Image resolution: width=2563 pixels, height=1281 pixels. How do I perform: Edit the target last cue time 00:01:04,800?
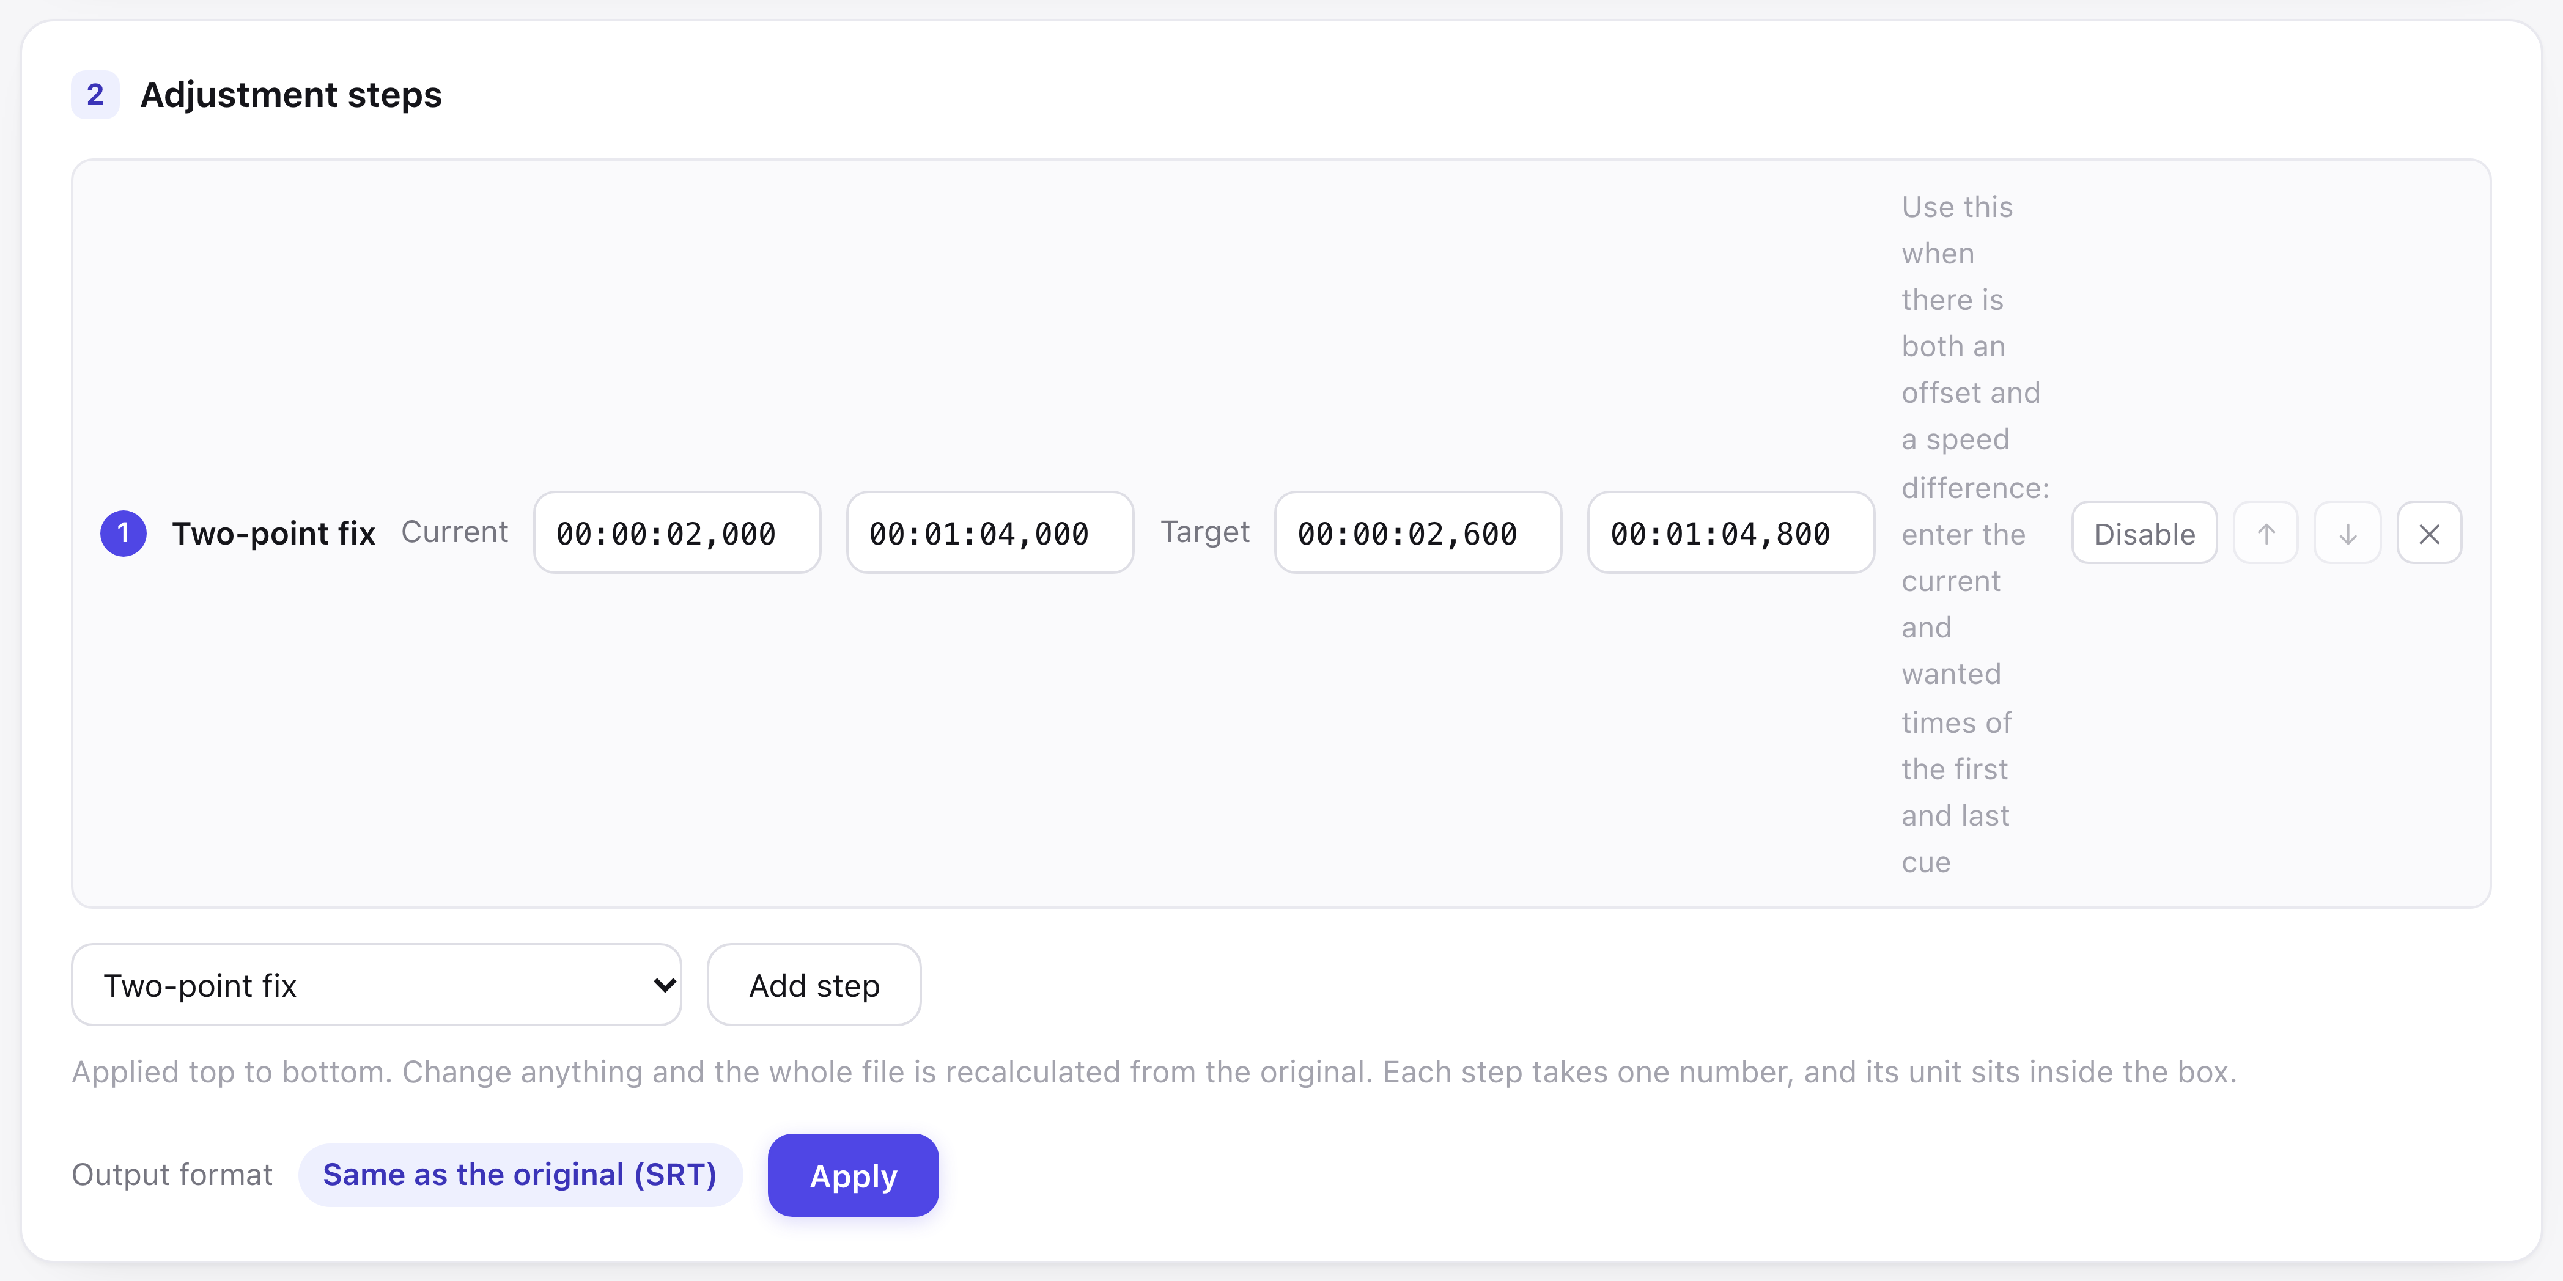pos(1731,533)
